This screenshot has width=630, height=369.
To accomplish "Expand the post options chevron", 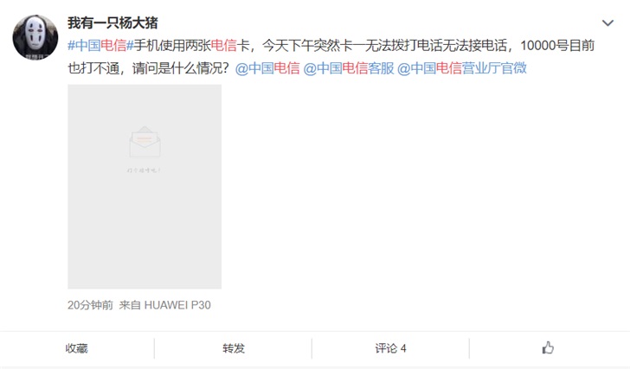I will pyautogui.click(x=607, y=23).
